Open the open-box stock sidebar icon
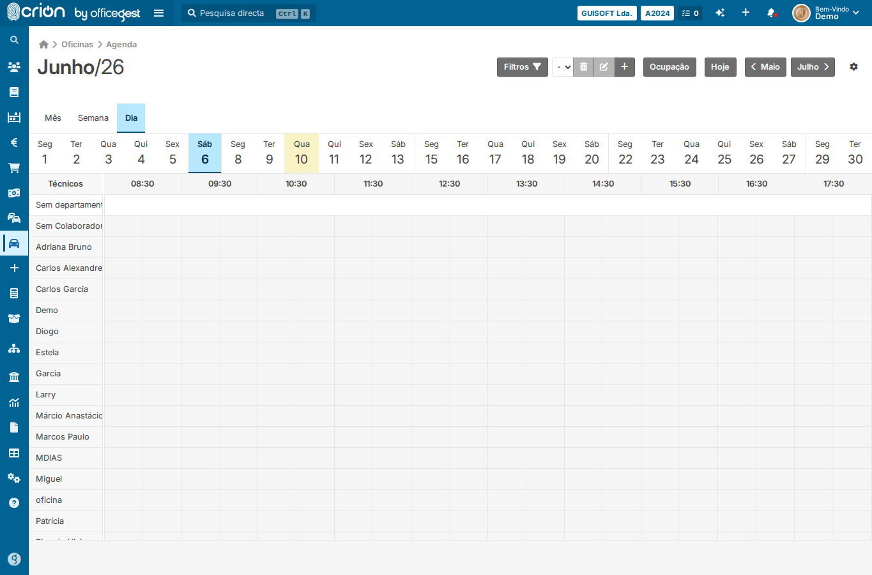 pos(14,318)
